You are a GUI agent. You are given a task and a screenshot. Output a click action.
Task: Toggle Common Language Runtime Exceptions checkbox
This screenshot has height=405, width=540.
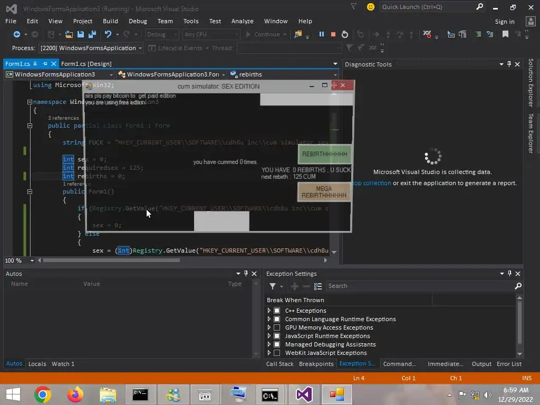point(277,319)
